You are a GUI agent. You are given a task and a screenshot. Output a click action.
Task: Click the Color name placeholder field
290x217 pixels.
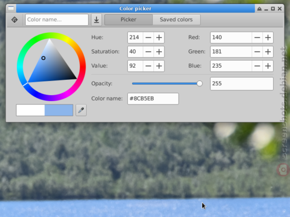57,20
